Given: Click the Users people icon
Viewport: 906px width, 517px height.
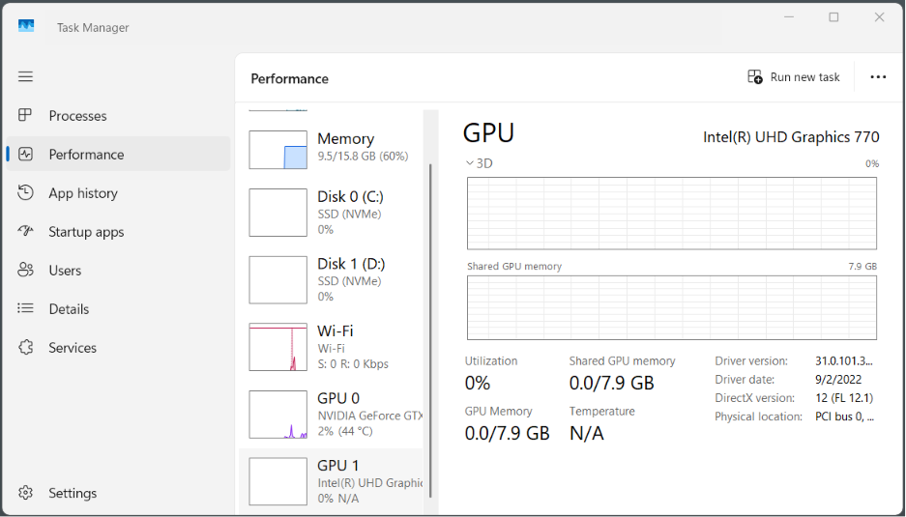Looking at the screenshot, I should tap(25, 271).
